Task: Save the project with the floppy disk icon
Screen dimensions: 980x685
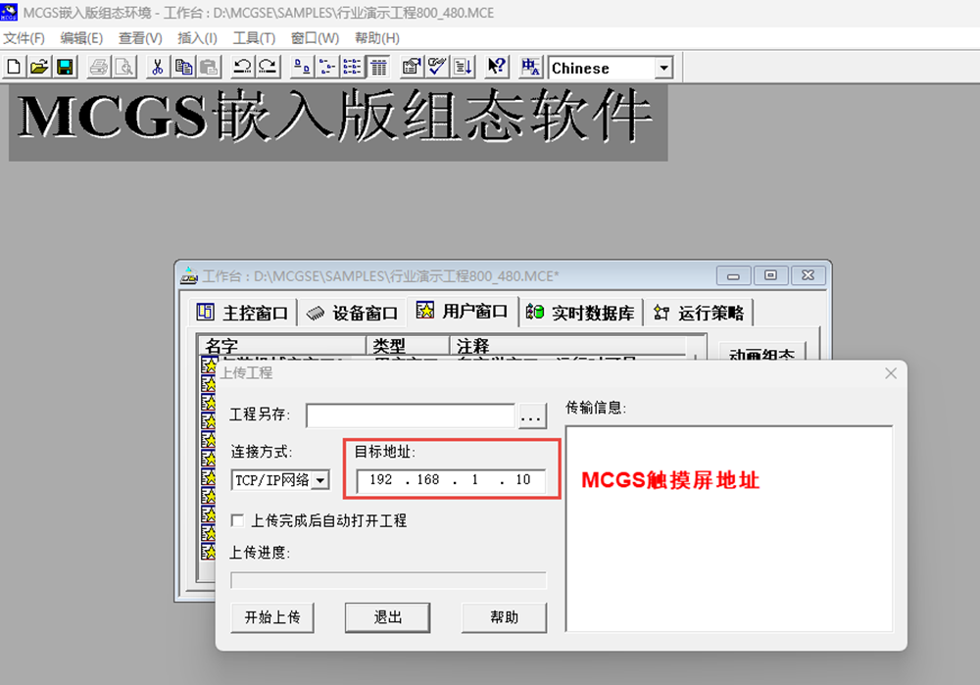Action: pyautogui.click(x=65, y=67)
